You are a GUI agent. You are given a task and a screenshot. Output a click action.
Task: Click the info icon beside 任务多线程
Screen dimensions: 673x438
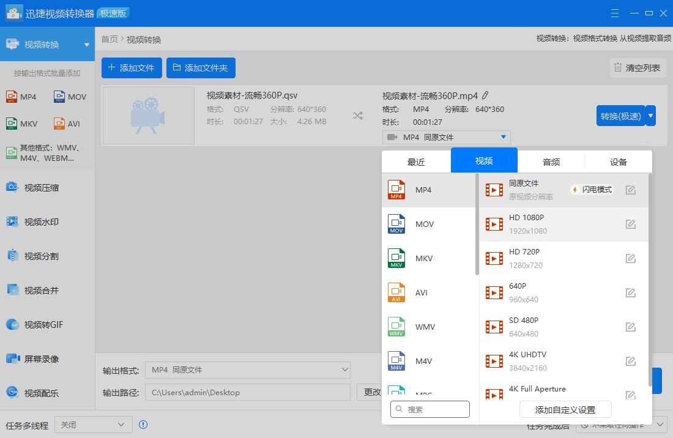(x=143, y=424)
